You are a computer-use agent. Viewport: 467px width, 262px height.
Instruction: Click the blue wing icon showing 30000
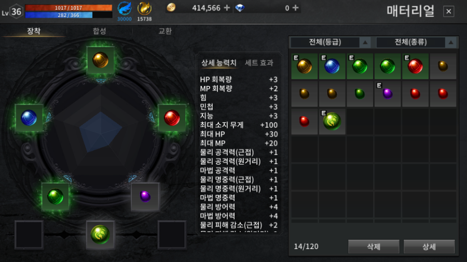[x=125, y=8]
